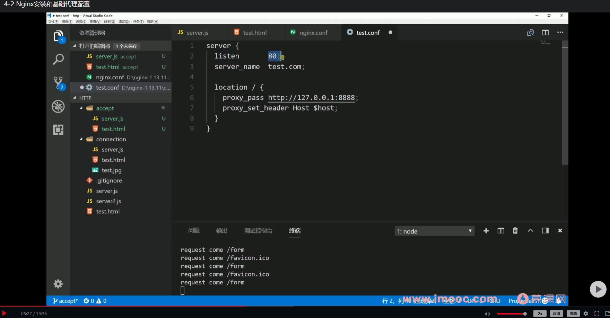The image size is (610, 318).
Task: Open the Explorer view in the activity bar
Action: 58,36
